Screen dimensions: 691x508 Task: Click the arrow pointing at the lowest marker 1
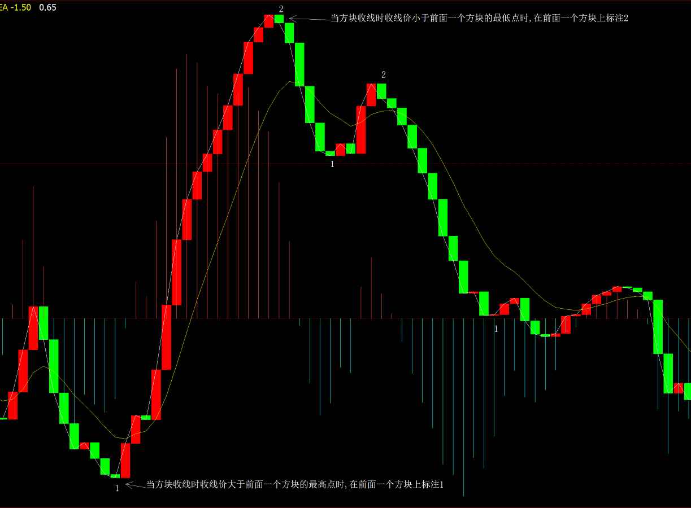pyautogui.click(x=134, y=485)
